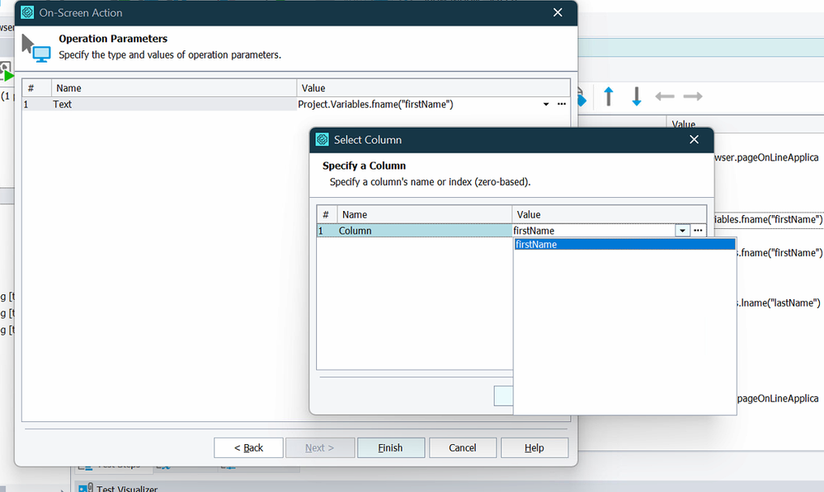This screenshot has width=824, height=492.
Task: Click the blue move up arrow
Action: click(x=609, y=96)
